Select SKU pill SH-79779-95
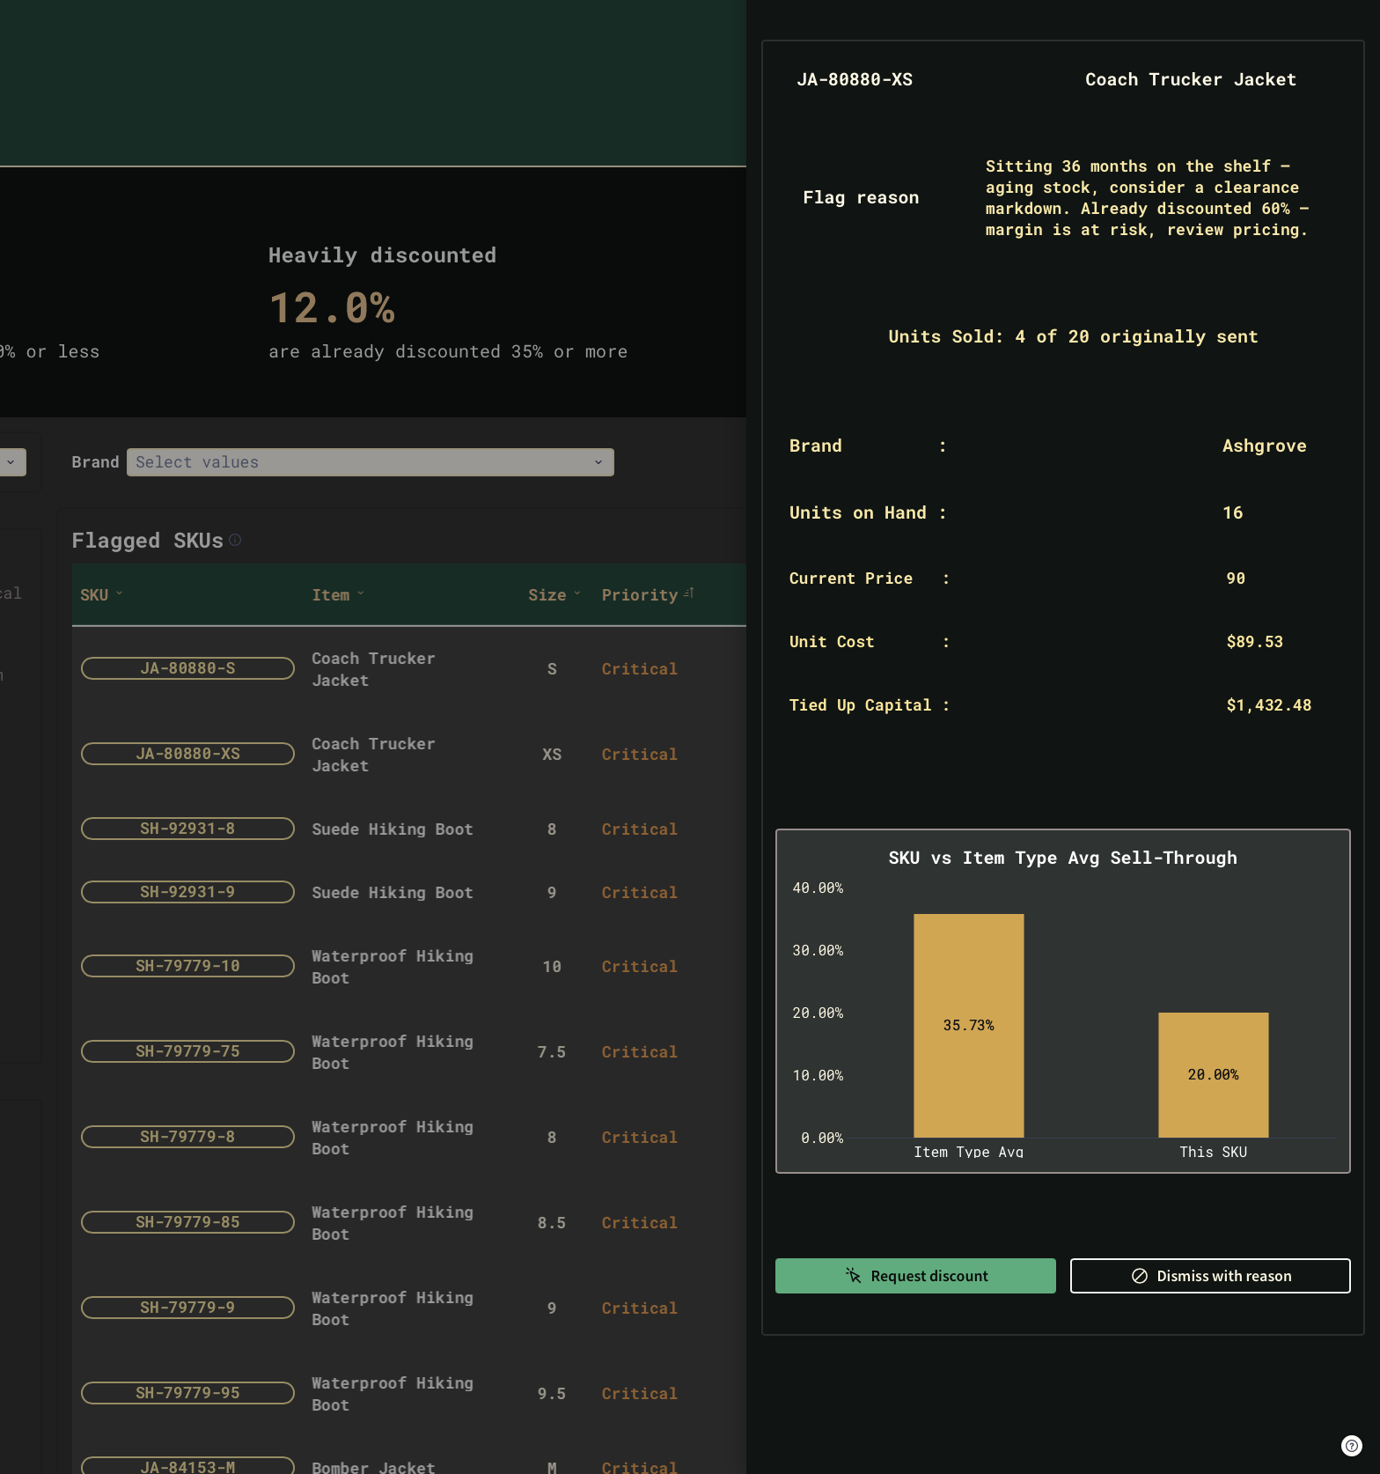The image size is (1380, 1474). coord(187,1393)
